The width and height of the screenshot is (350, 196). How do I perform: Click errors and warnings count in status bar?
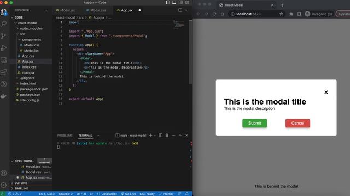click(15, 194)
